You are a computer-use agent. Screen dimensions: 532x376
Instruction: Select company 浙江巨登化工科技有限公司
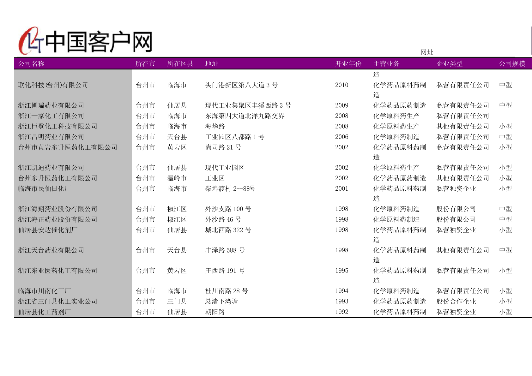coord(58,126)
